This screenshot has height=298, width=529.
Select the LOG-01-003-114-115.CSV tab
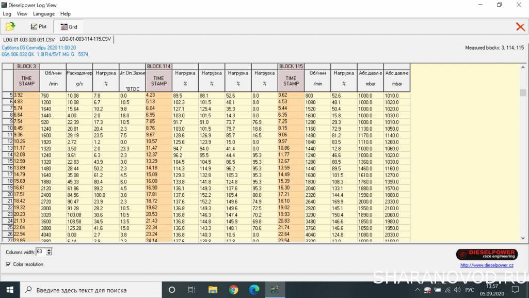click(x=85, y=39)
